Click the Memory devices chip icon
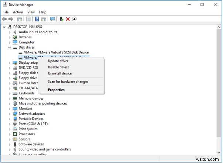Viewport: 223px width, 163px height. pos(15,98)
